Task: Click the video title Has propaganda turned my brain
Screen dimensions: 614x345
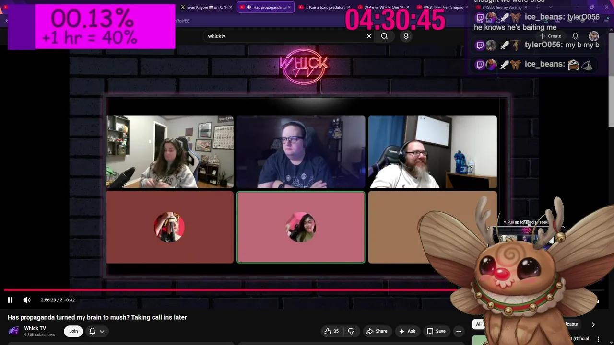Action: (97, 317)
